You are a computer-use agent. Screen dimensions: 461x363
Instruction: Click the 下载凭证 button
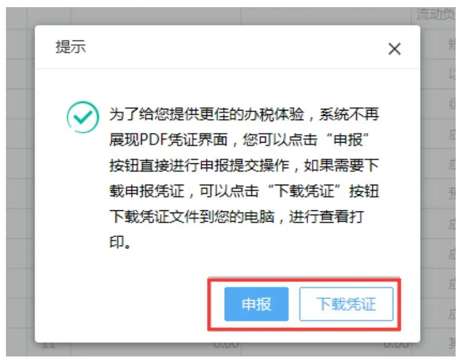coord(346,304)
